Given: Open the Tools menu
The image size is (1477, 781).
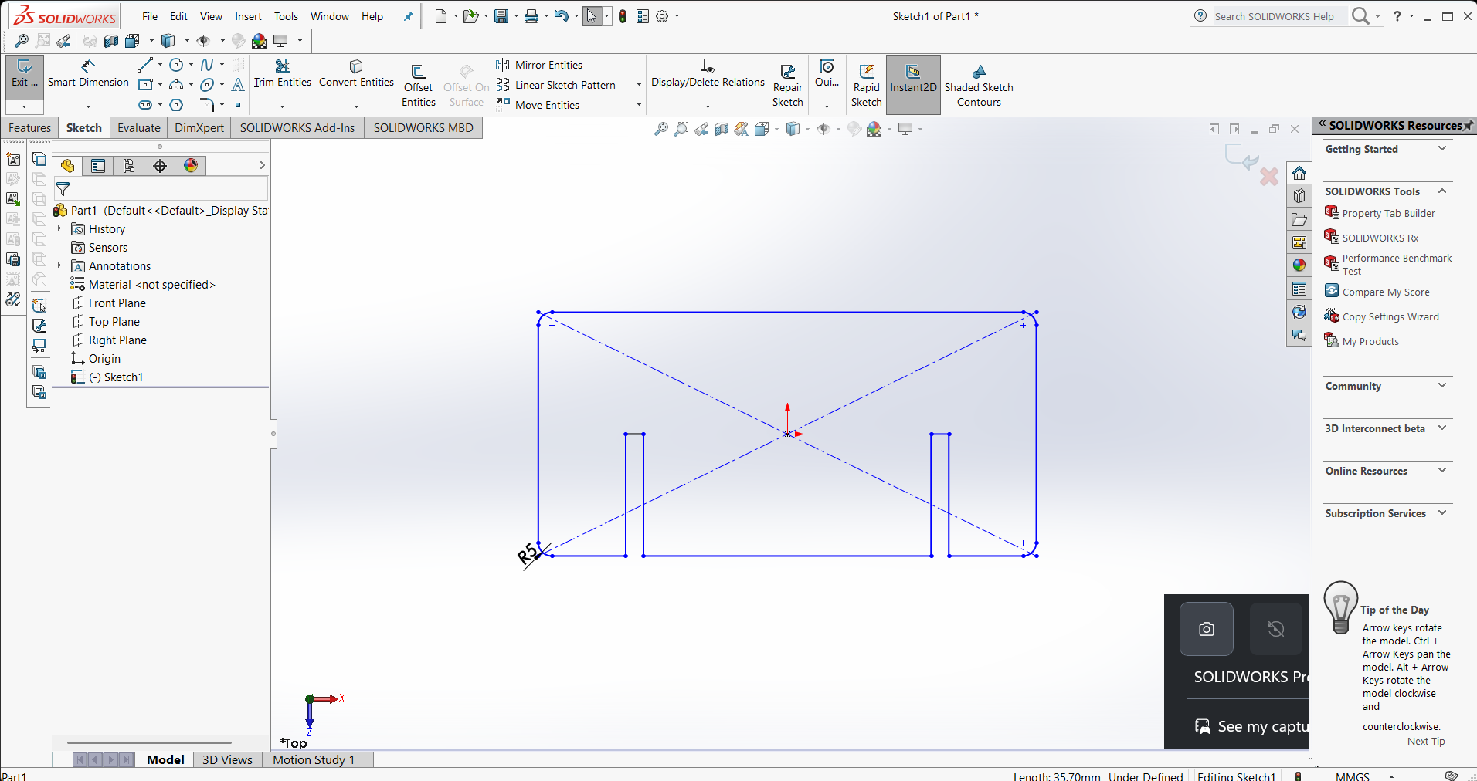Looking at the screenshot, I should click(286, 16).
